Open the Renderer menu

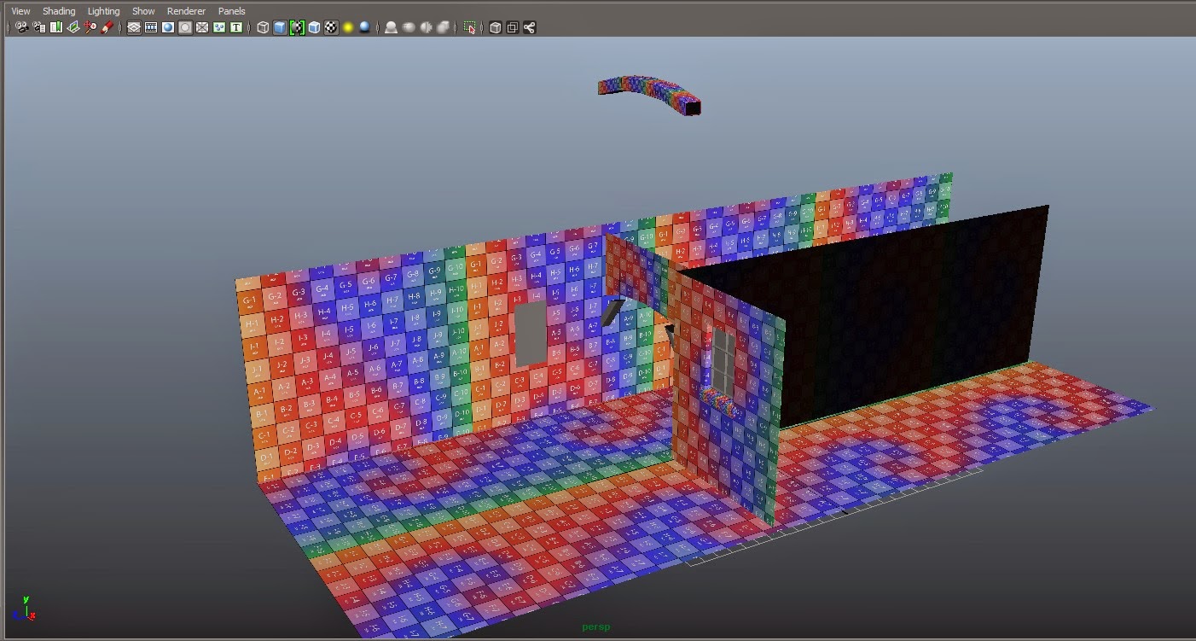click(186, 11)
